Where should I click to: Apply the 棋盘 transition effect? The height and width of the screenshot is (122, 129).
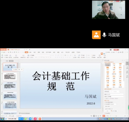(120, 82)
